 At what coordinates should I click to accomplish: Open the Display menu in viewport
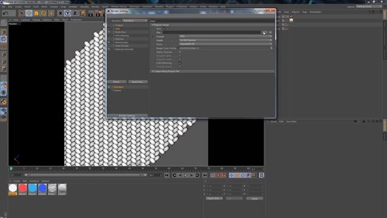(x=36, y=19)
